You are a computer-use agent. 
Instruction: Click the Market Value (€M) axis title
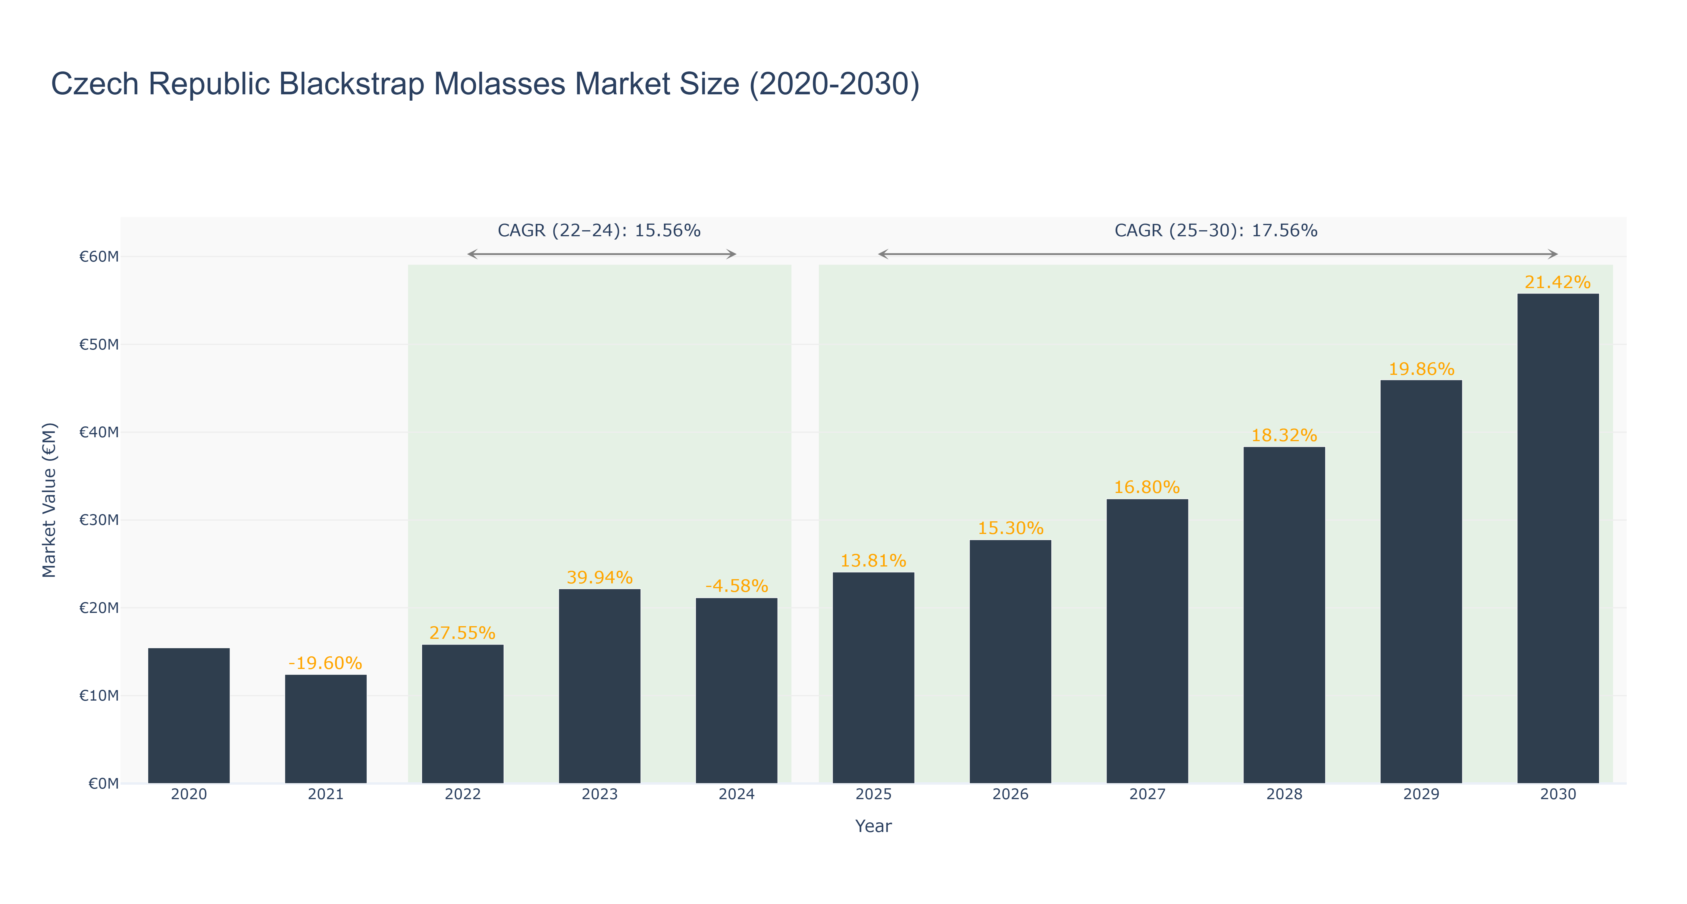(49, 500)
